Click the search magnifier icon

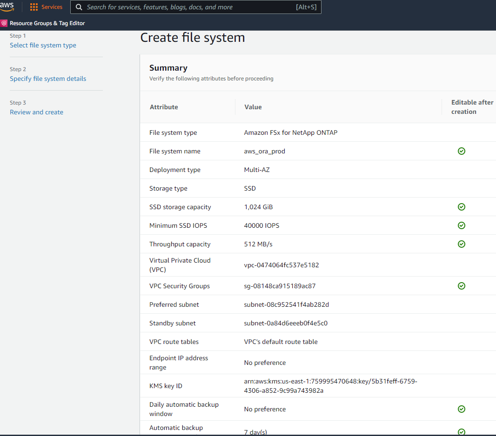tap(79, 7)
